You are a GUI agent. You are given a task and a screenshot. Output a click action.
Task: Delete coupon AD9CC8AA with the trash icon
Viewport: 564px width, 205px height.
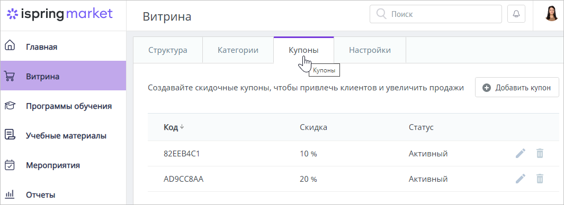540,179
